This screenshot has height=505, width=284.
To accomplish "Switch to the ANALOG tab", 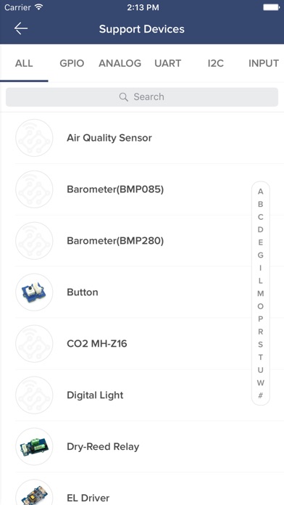I will 120,63.
